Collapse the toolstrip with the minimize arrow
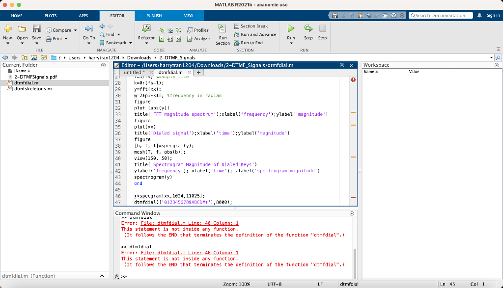 pos(498,50)
